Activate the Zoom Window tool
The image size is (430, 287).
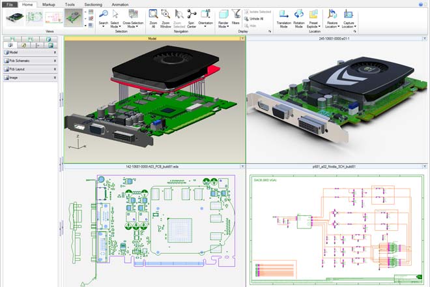165,18
